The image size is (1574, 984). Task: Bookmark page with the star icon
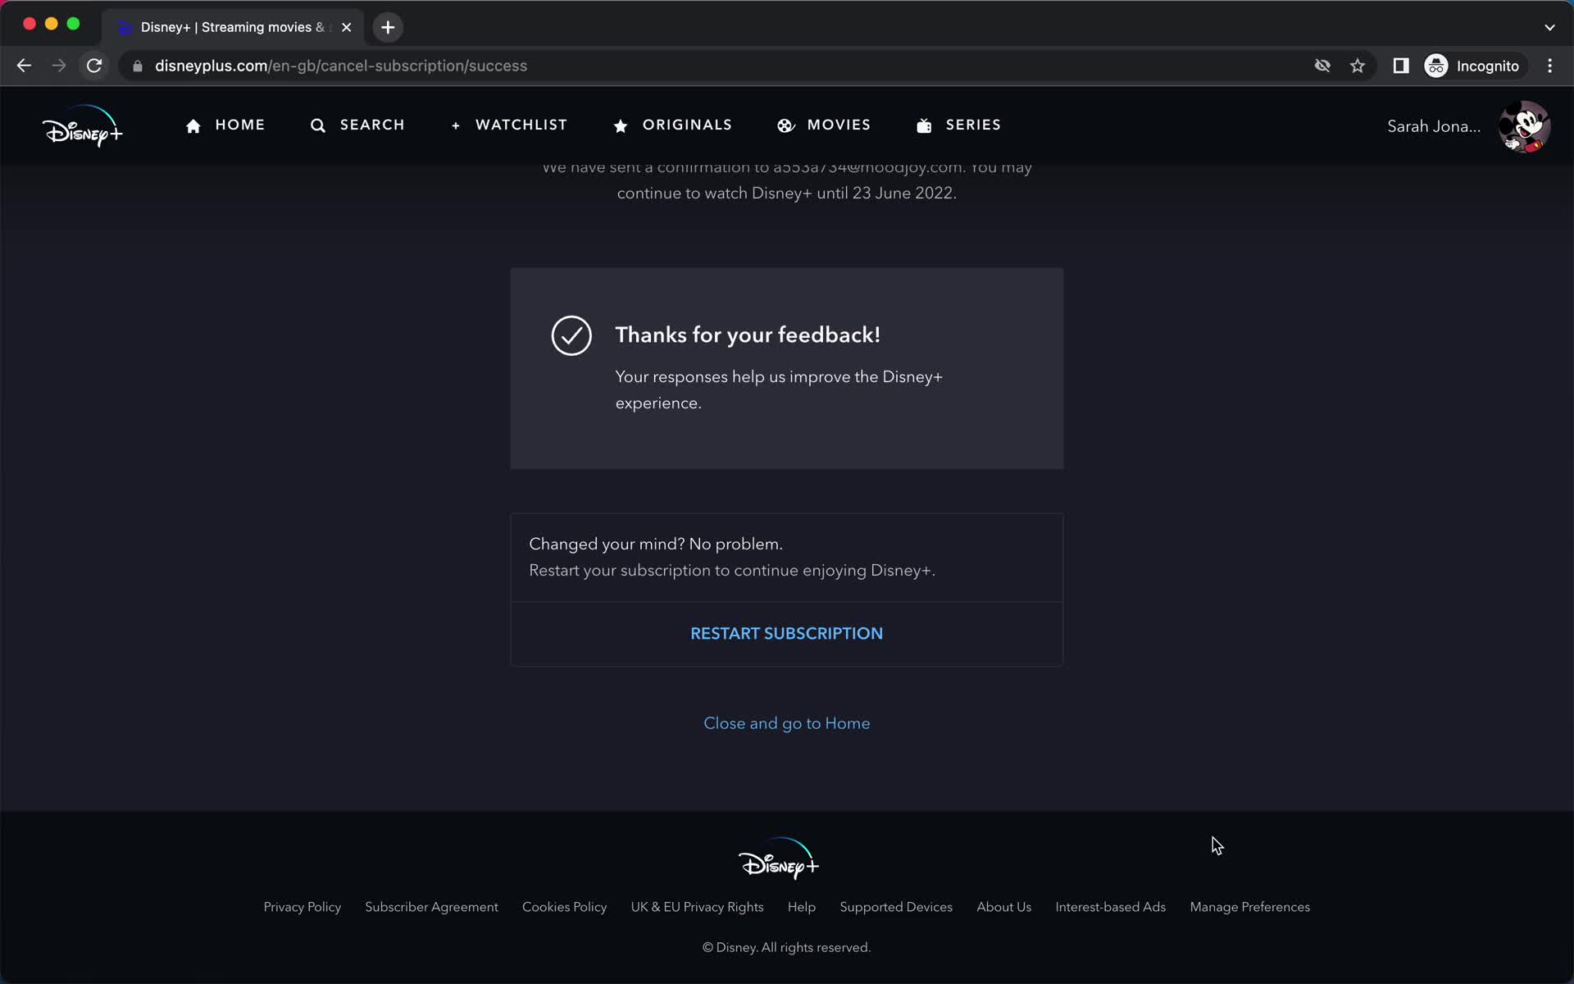1358,66
